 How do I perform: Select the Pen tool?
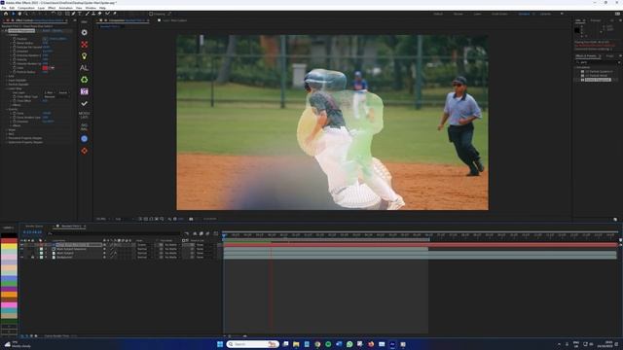tap(74, 14)
